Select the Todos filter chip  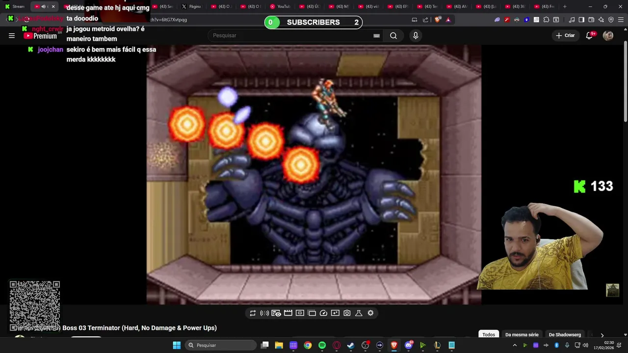point(489,335)
